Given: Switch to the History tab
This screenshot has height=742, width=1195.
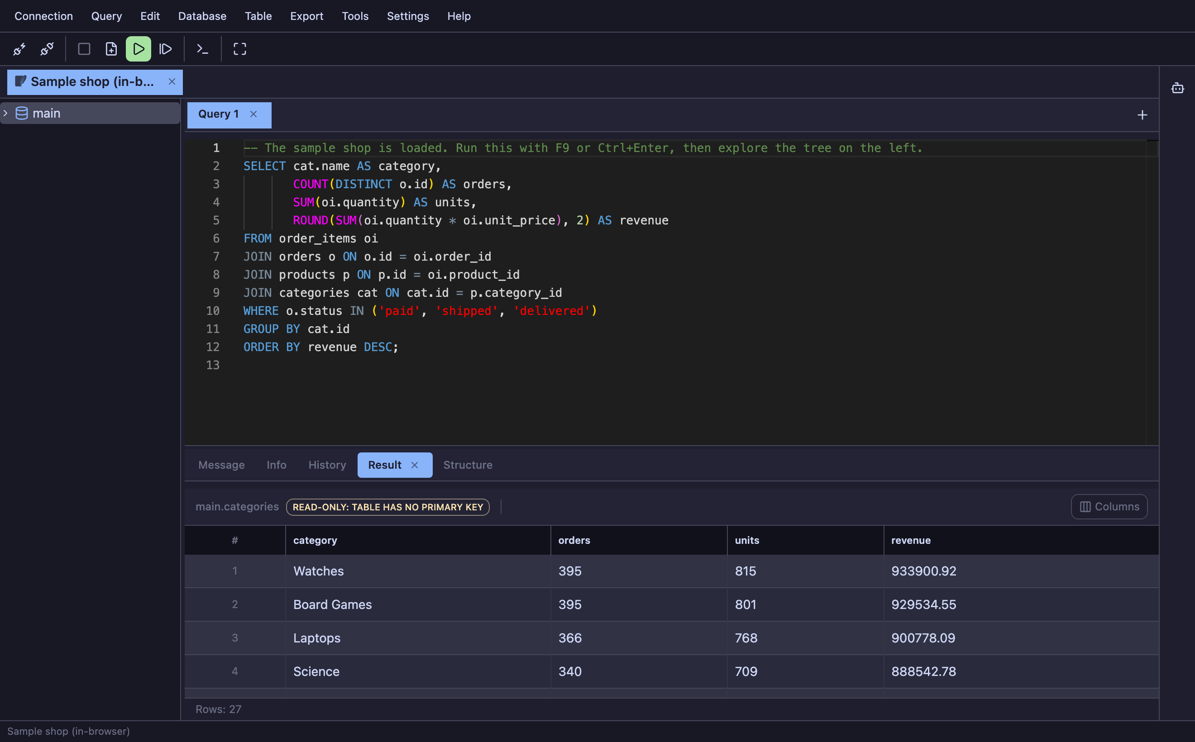Looking at the screenshot, I should (x=327, y=465).
